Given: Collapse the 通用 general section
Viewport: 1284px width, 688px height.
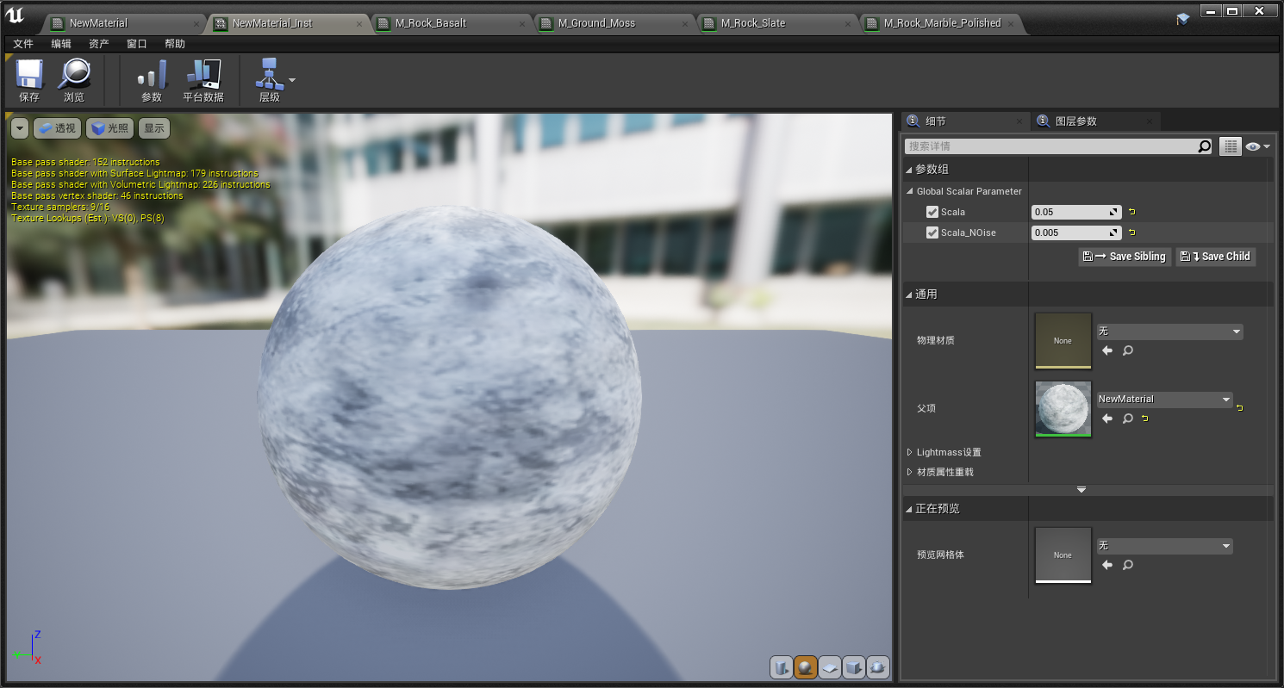Looking at the screenshot, I should 910,294.
